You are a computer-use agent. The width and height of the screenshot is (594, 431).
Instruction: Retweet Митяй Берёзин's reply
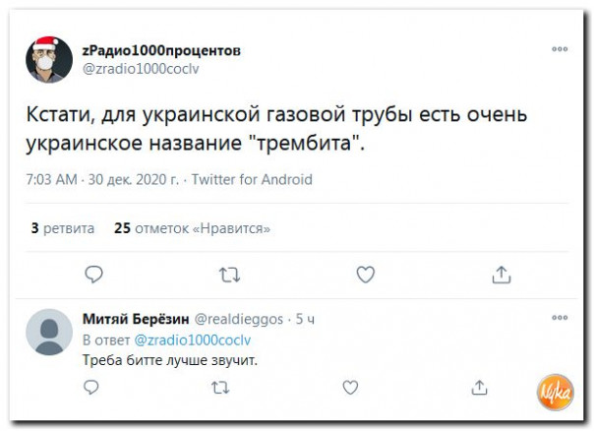220,388
